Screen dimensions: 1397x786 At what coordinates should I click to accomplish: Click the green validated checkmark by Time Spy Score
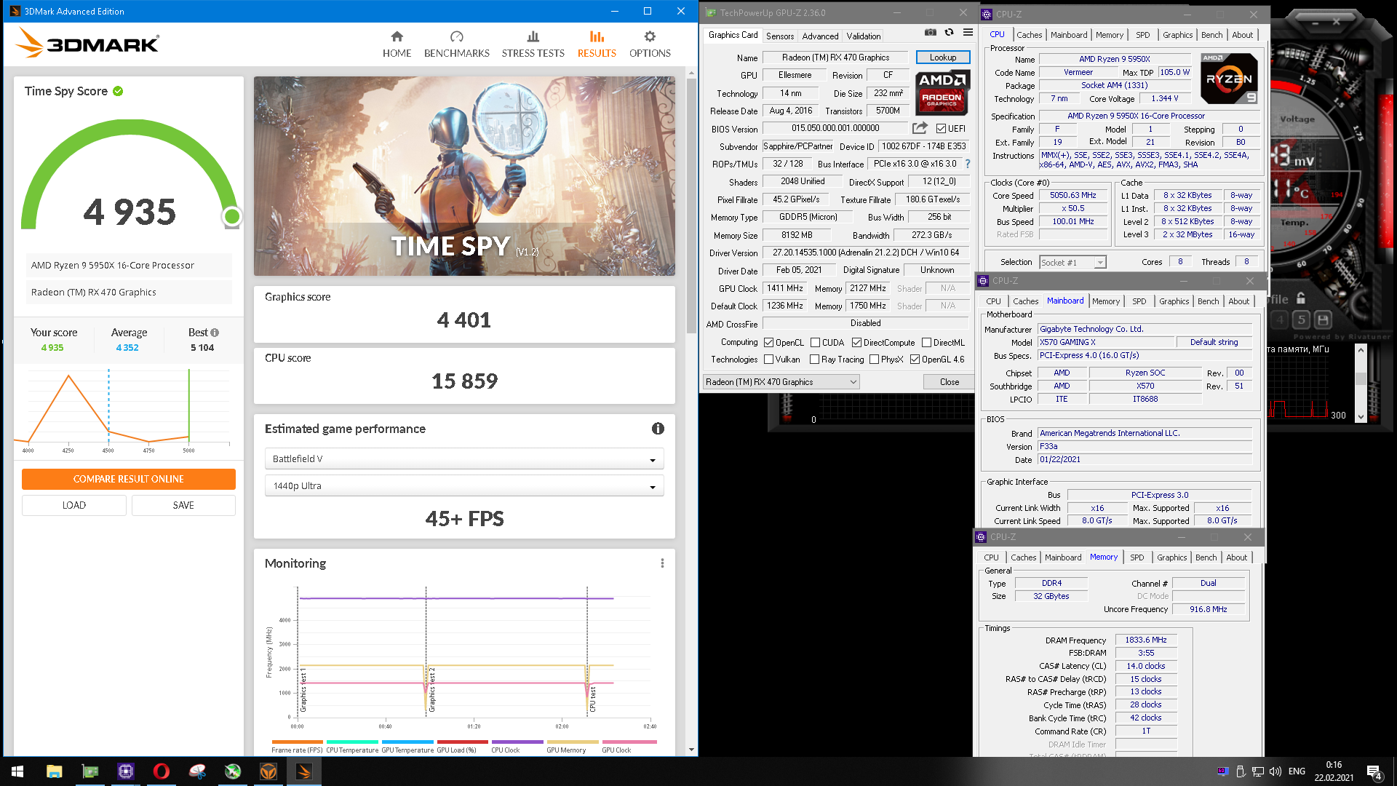118,91
